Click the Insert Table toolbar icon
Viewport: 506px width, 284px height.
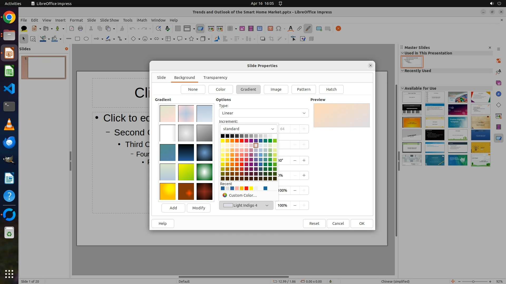coord(230,29)
